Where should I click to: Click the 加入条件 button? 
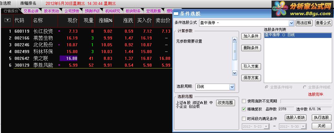click(251, 36)
